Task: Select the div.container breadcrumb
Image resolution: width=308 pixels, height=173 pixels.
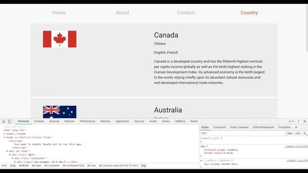Action: point(52,165)
